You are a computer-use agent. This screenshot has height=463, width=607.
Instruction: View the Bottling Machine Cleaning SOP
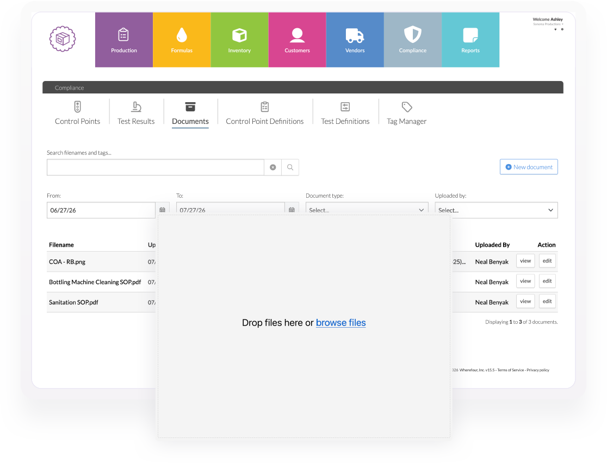point(525,281)
